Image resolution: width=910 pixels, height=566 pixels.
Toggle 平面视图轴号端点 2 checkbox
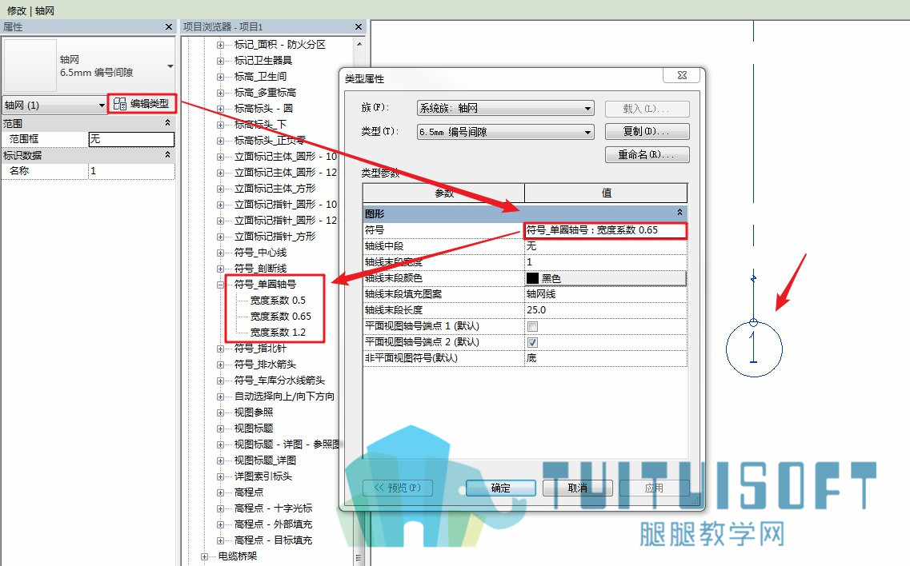(532, 342)
